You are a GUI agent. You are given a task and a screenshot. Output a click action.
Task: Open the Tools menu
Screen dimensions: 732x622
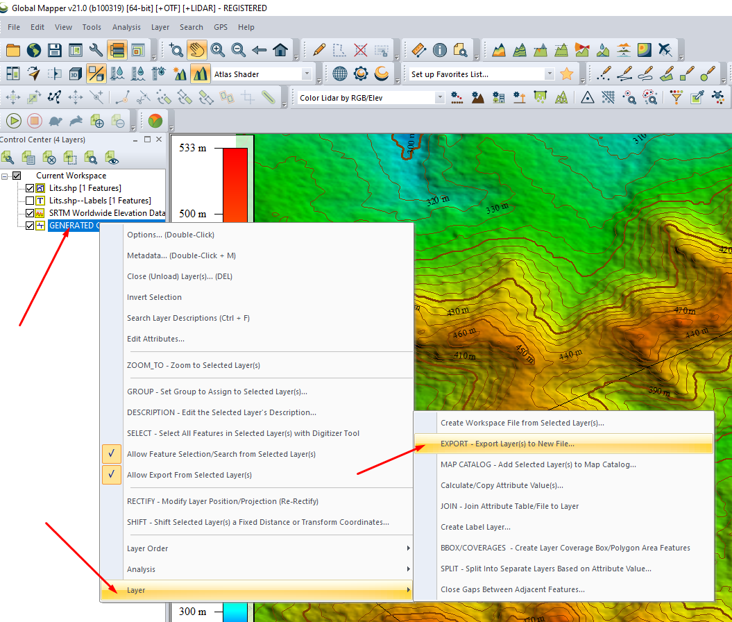pyautogui.click(x=92, y=27)
